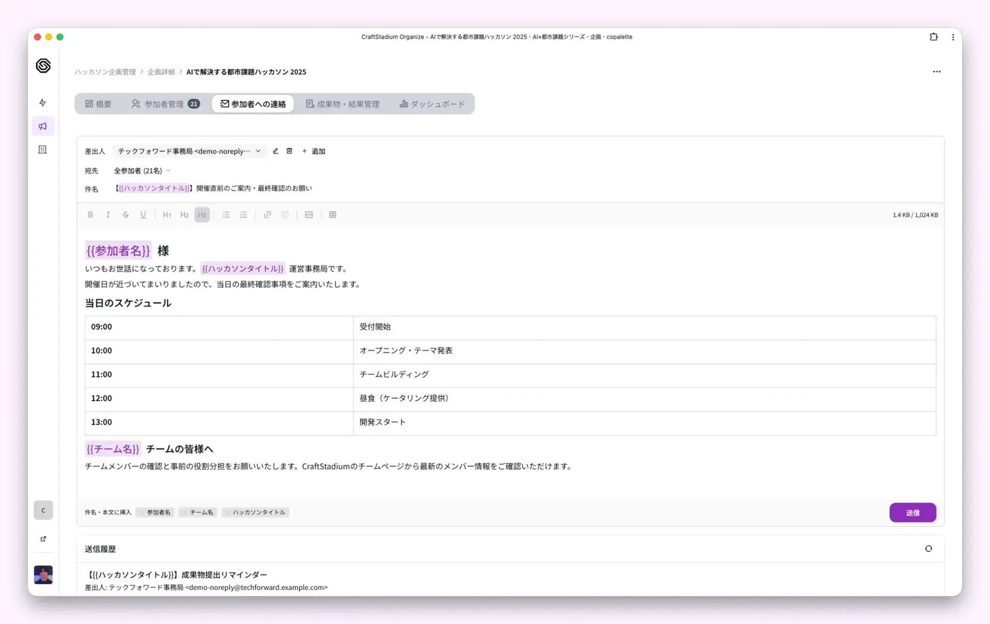
Task: Toggle bold formatting in the editor
Action: click(91, 215)
